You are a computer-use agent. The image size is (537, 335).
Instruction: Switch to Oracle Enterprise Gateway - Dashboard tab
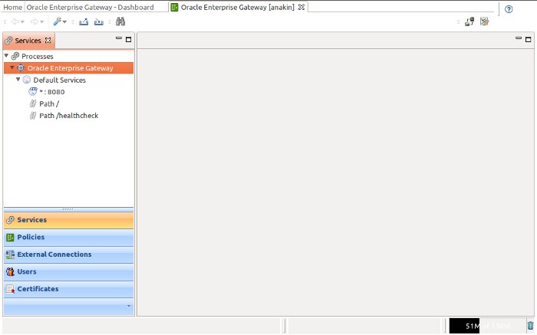click(90, 7)
